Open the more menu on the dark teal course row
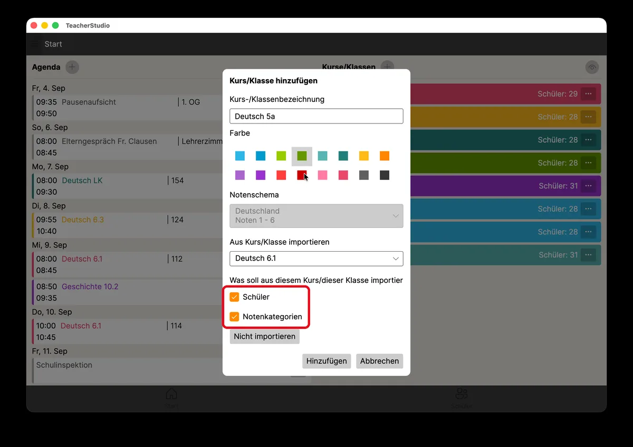 click(588, 140)
